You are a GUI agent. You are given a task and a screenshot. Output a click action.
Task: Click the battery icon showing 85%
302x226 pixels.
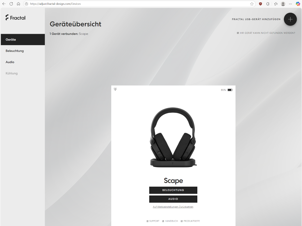click(x=230, y=90)
